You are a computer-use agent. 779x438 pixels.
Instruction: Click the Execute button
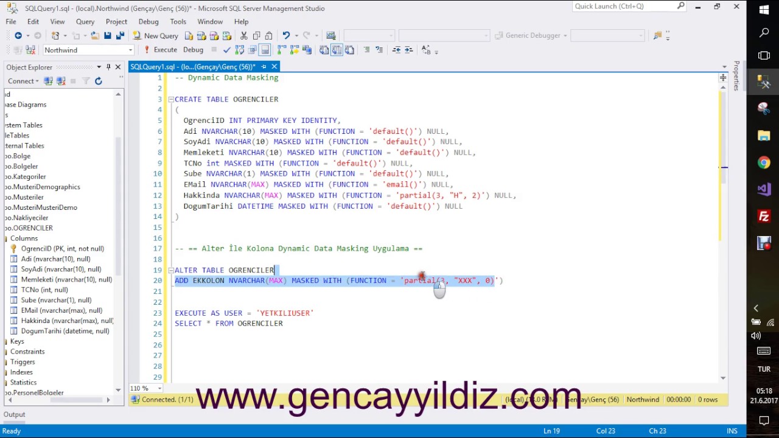coord(160,50)
